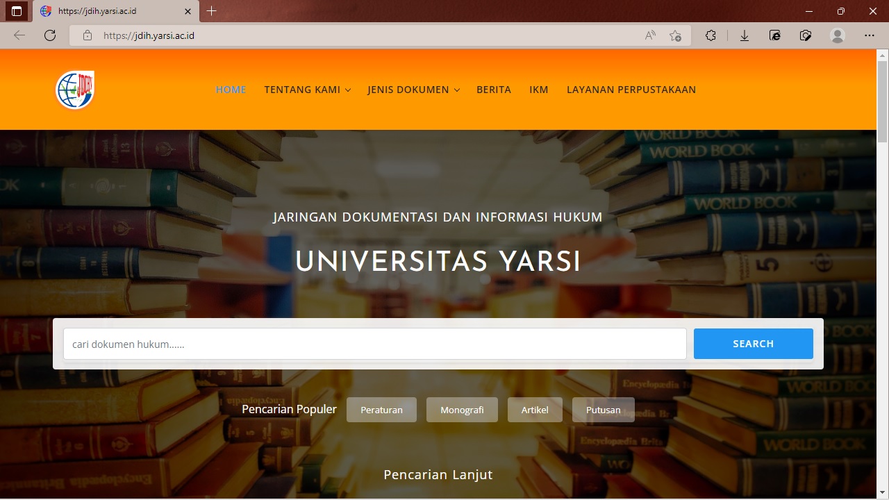Minimize the browser window
The height and width of the screenshot is (500, 889).
(x=809, y=11)
